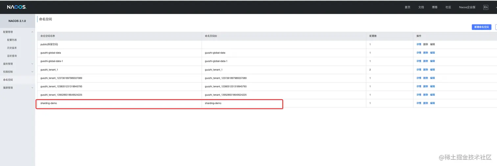The image size is (497, 166).
Task: Delete the sharding-demo namespace
Action: click(x=426, y=103)
